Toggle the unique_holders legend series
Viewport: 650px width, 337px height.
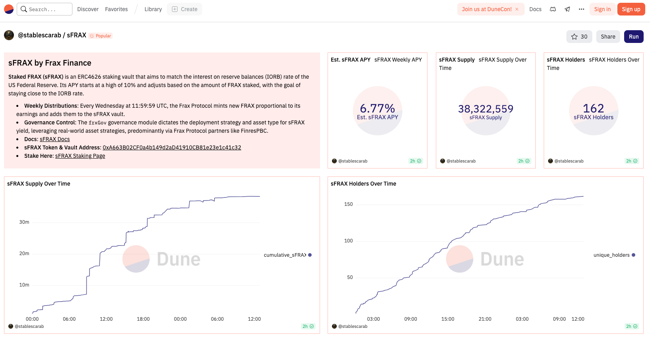coord(614,255)
